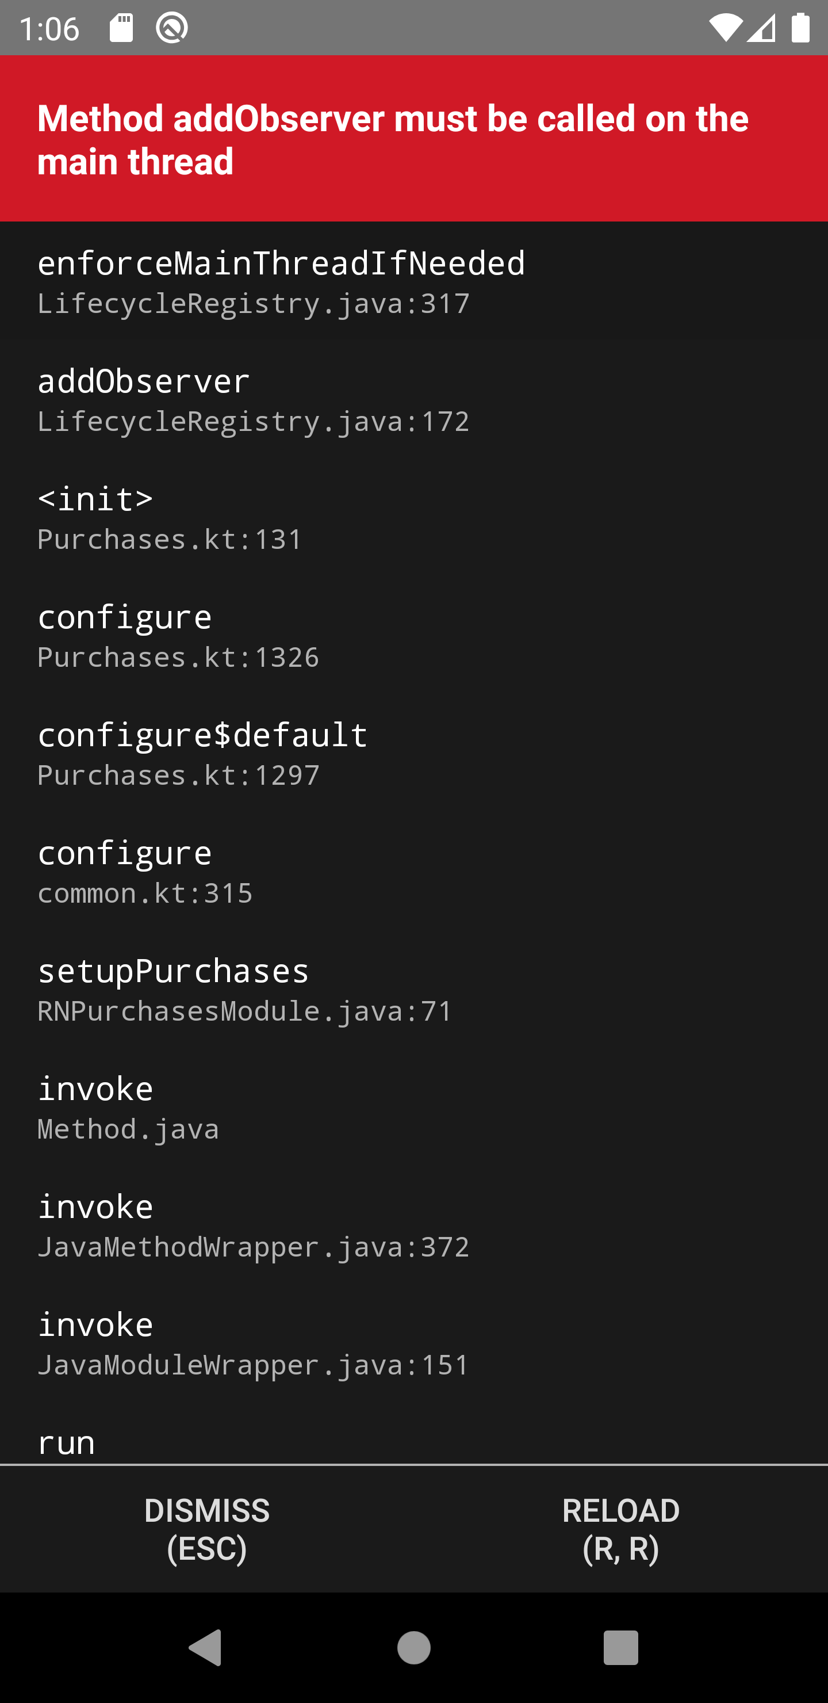Image resolution: width=828 pixels, height=1703 pixels.
Task: Tap the cellular signal icon
Action: [760, 26]
